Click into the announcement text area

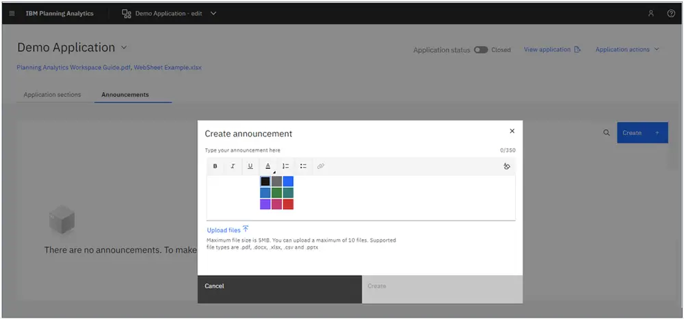pyautogui.click(x=360, y=197)
